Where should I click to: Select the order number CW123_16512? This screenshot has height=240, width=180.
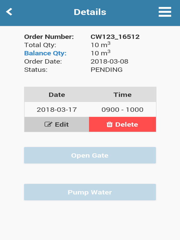tap(115, 37)
